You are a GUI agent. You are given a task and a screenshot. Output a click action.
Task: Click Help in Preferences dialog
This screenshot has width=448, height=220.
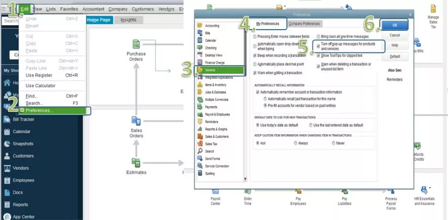coord(394,45)
